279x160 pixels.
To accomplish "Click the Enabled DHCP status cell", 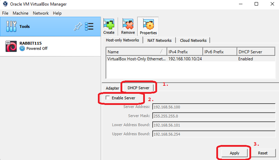I will pyautogui.click(x=246, y=59).
